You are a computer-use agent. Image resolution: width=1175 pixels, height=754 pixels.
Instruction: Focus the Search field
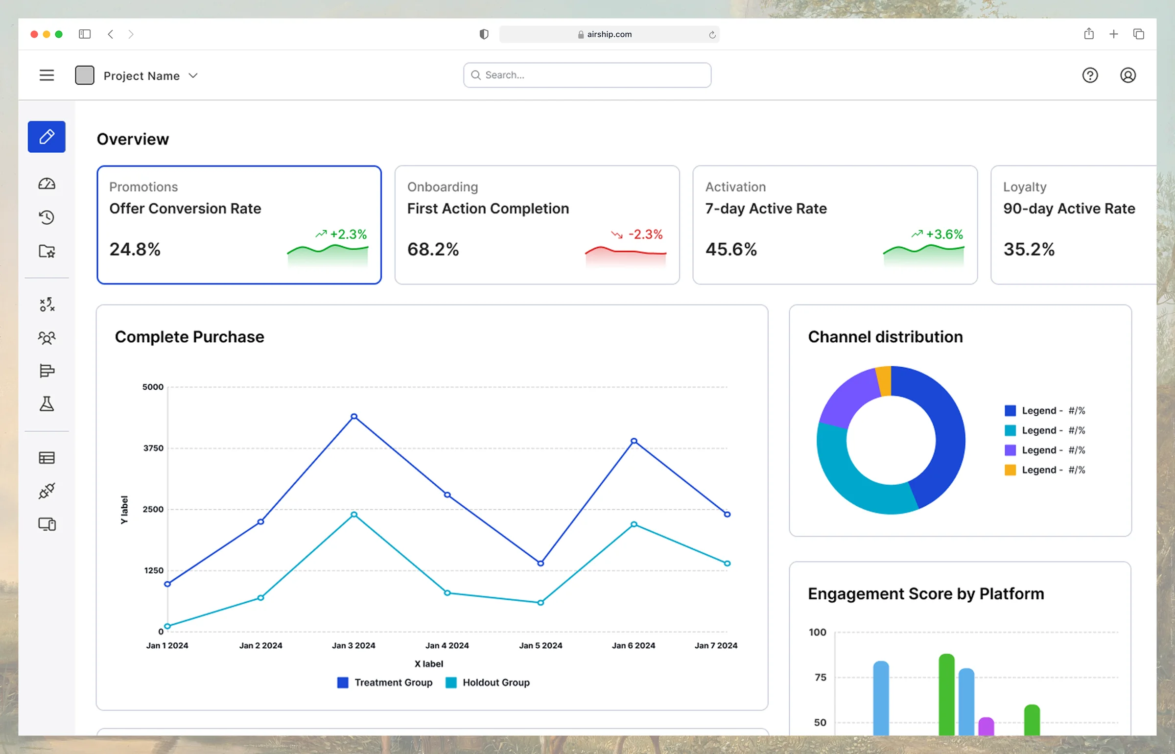pyautogui.click(x=587, y=75)
